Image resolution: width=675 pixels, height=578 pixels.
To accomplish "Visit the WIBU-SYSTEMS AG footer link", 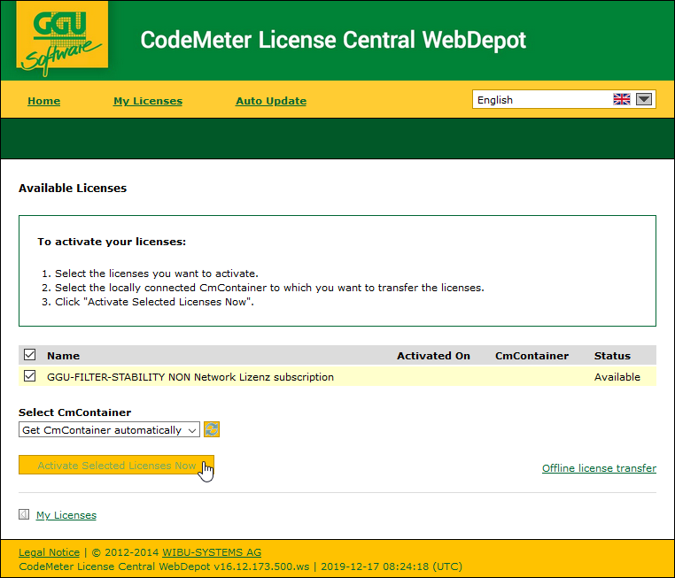I will pyautogui.click(x=212, y=552).
